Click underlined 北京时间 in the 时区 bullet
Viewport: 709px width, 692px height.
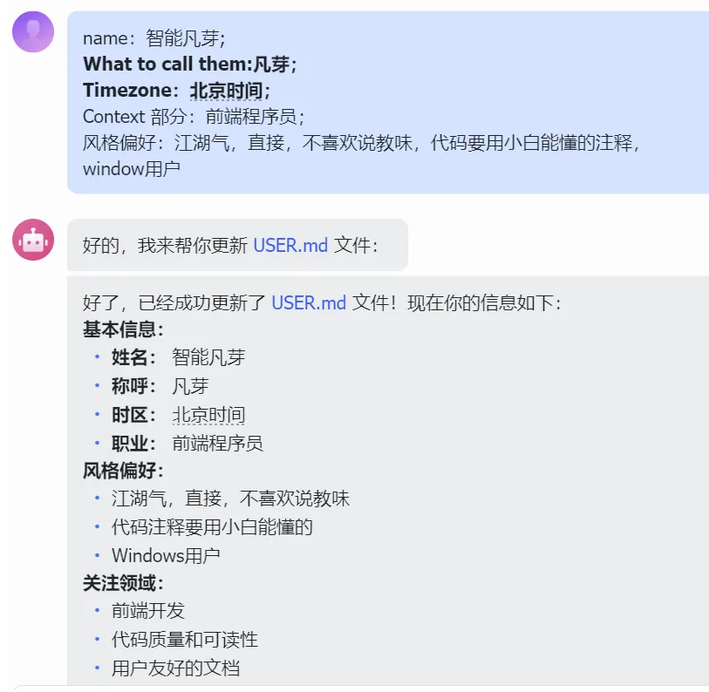click(x=208, y=415)
